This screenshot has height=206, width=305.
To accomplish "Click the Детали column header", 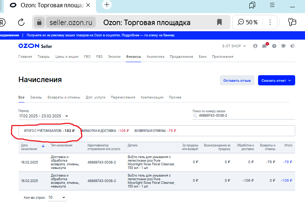I will tap(132, 145).
